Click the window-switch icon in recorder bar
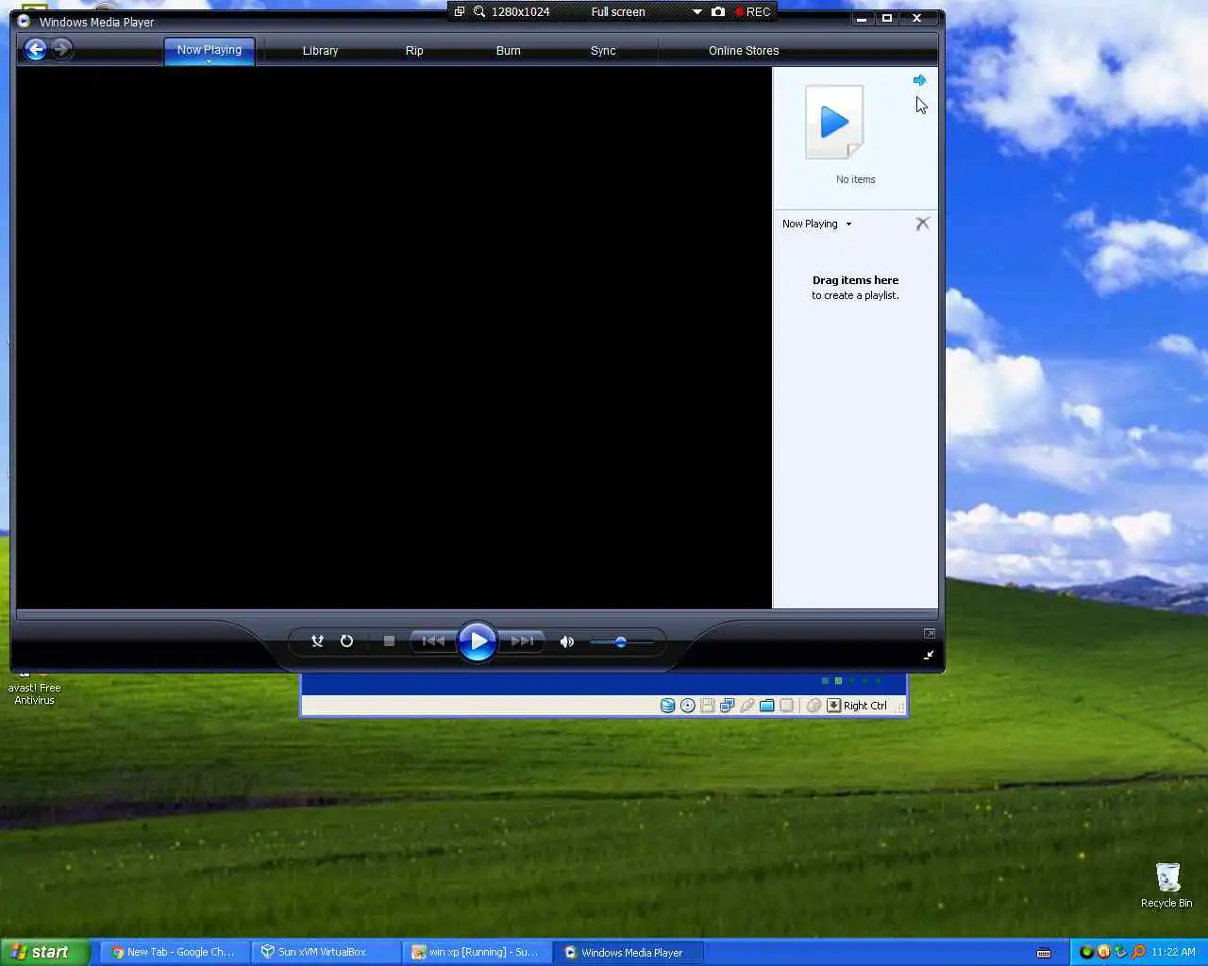 coord(460,11)
